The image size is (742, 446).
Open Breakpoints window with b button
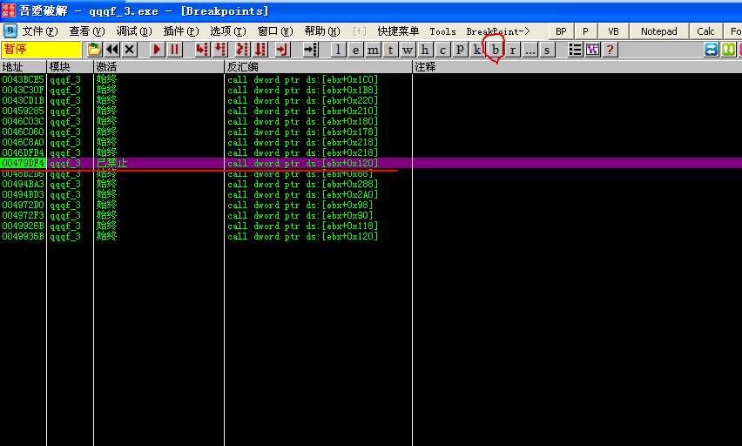pos(495,50)
